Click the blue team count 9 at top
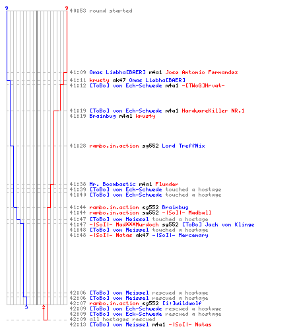This screenshot has width=297, height=331. pos(7,8)
